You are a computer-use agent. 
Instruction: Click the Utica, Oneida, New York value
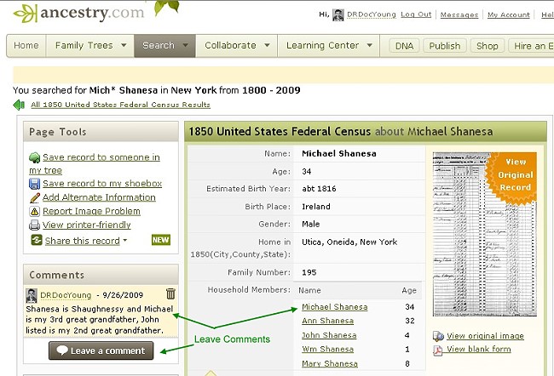pos(349,242)
